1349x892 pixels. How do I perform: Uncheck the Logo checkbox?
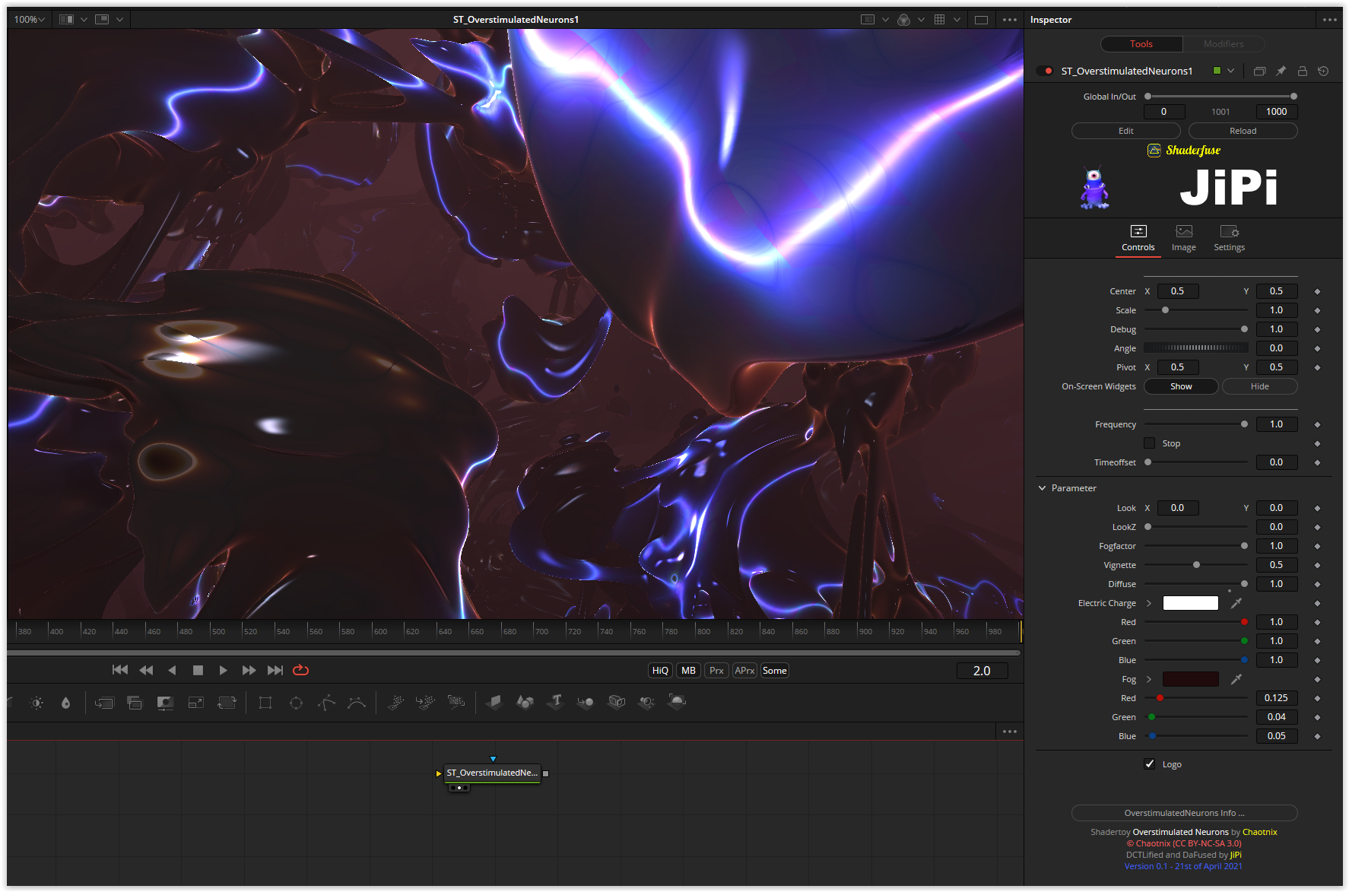click(x=1150, y=764)
